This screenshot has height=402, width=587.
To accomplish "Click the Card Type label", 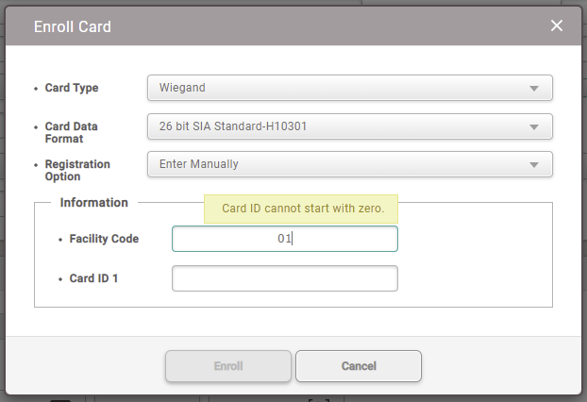I will (x=72, y=88).
